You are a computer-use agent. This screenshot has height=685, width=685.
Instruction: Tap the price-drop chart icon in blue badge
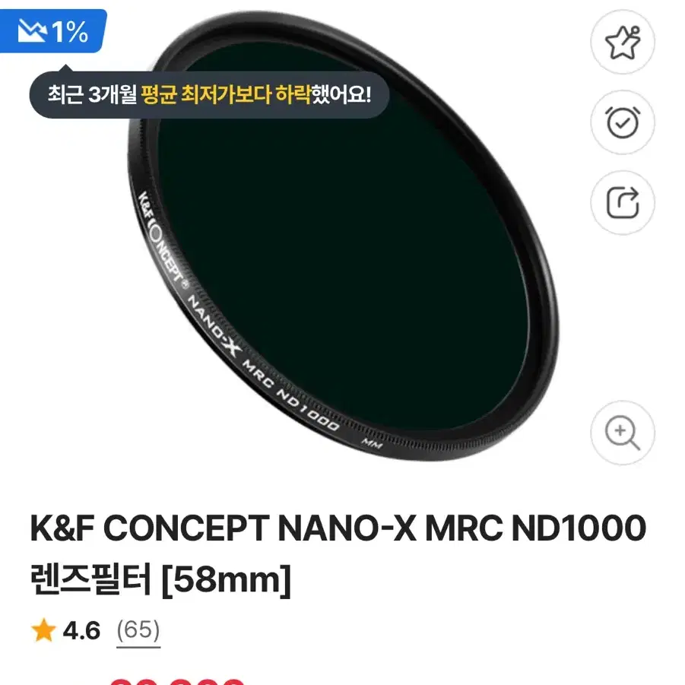[33, 31]
